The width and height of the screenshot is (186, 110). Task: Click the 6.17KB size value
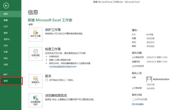click(x=150, y=35)
